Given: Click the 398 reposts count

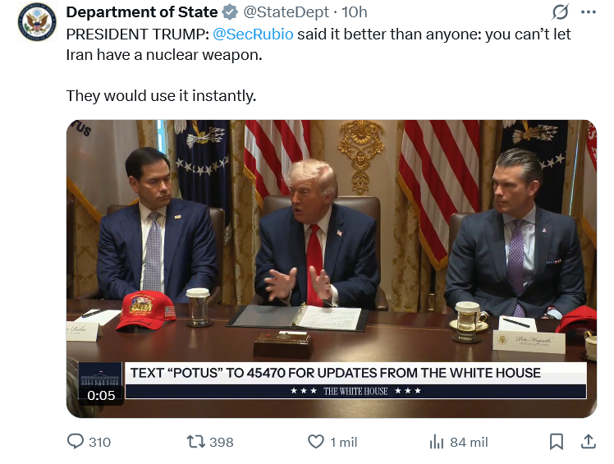Looking at the screenshot, I should coord(222,442).
